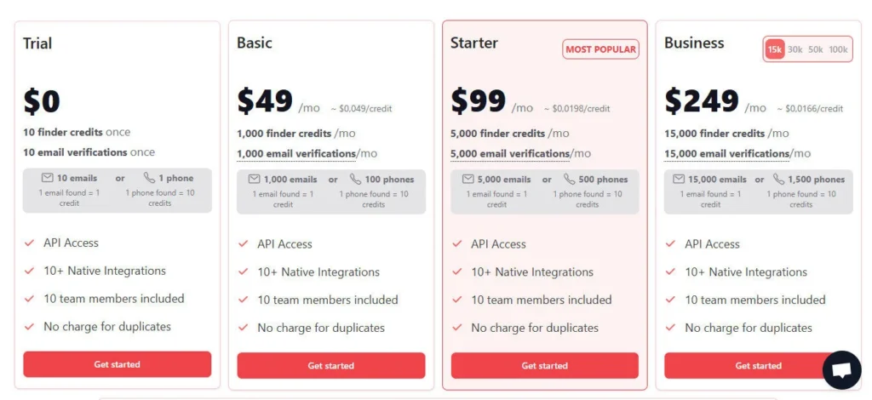
Task: Click the phone icon in Business plan
Action: coord(779,180)
